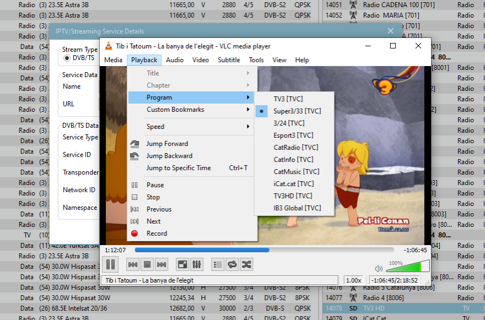Toggle fullscreen video button
The height and width of the screenshot is (320, 485).
(182, 264)
